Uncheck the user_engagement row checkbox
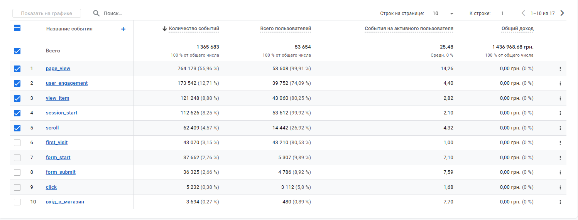This screenshot has width=578, height=220. coord(17,83)
